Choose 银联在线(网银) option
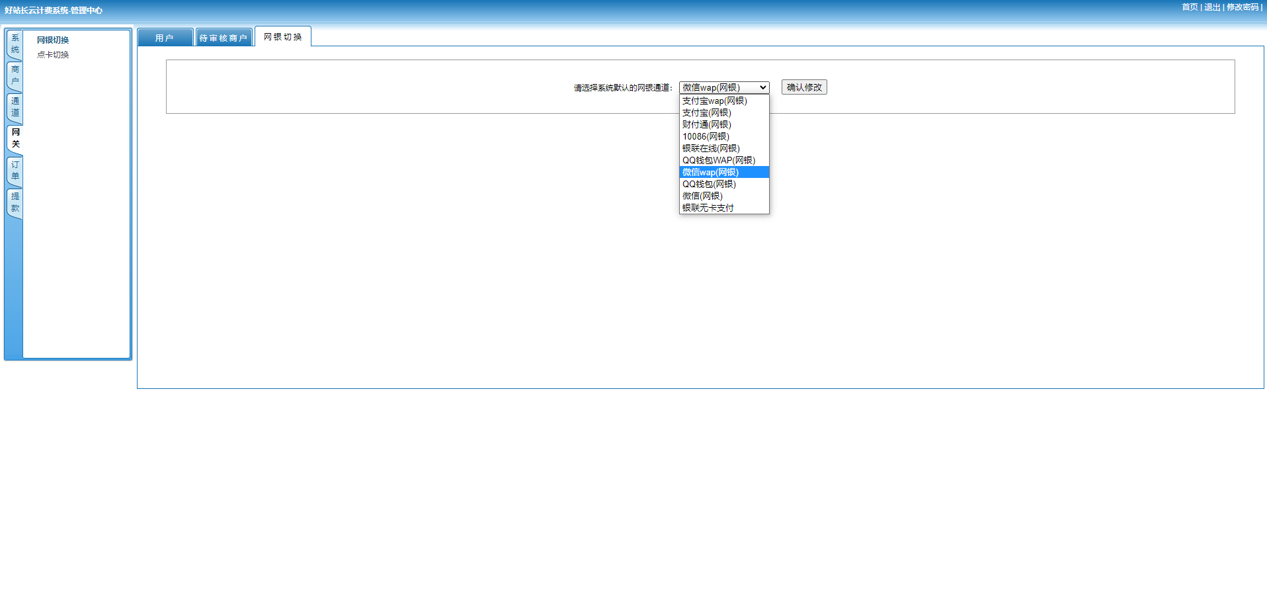Viewport: 1267px width, 592px height. click(724, 148)
